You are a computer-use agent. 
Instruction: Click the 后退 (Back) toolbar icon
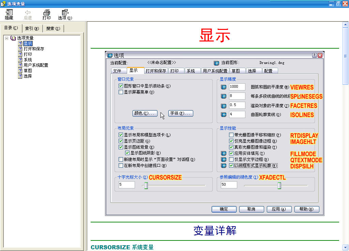coord(28,12)
